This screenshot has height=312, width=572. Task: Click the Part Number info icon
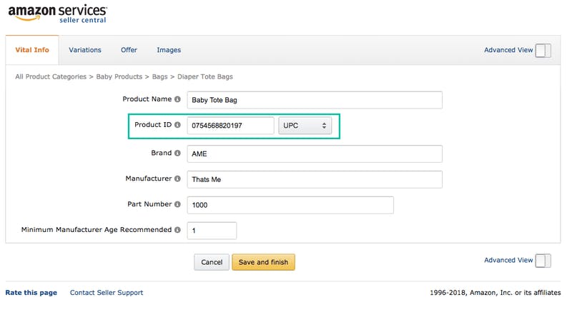click(177, 204)
